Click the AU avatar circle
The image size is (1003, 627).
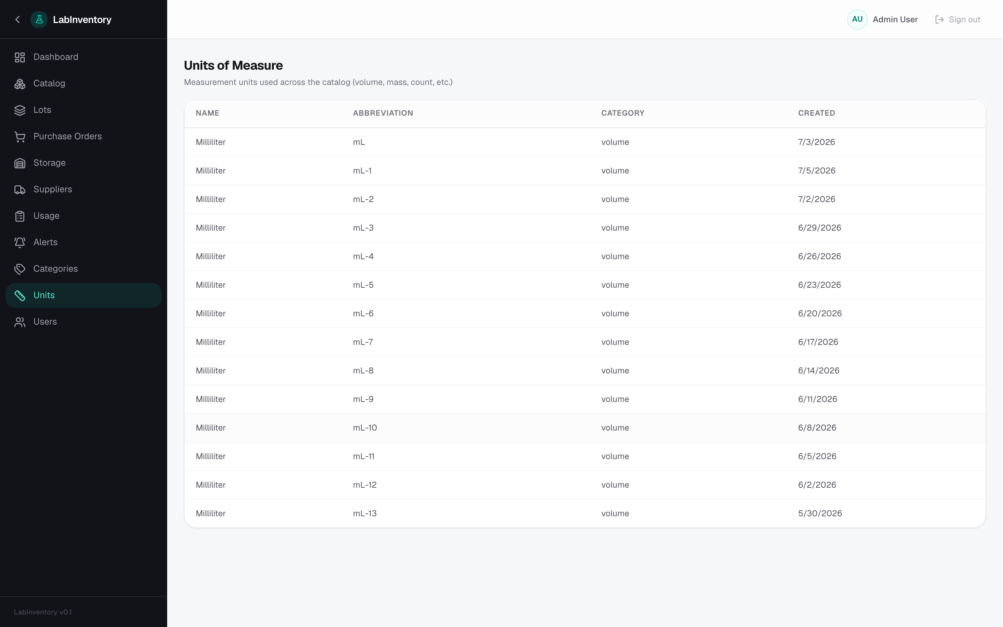tap(857, 20)
